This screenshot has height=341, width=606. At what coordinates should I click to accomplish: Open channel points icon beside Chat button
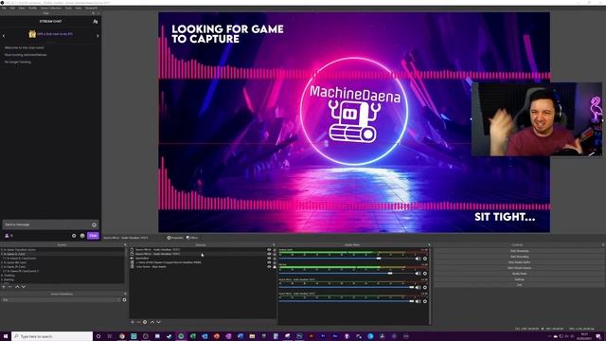82,236
